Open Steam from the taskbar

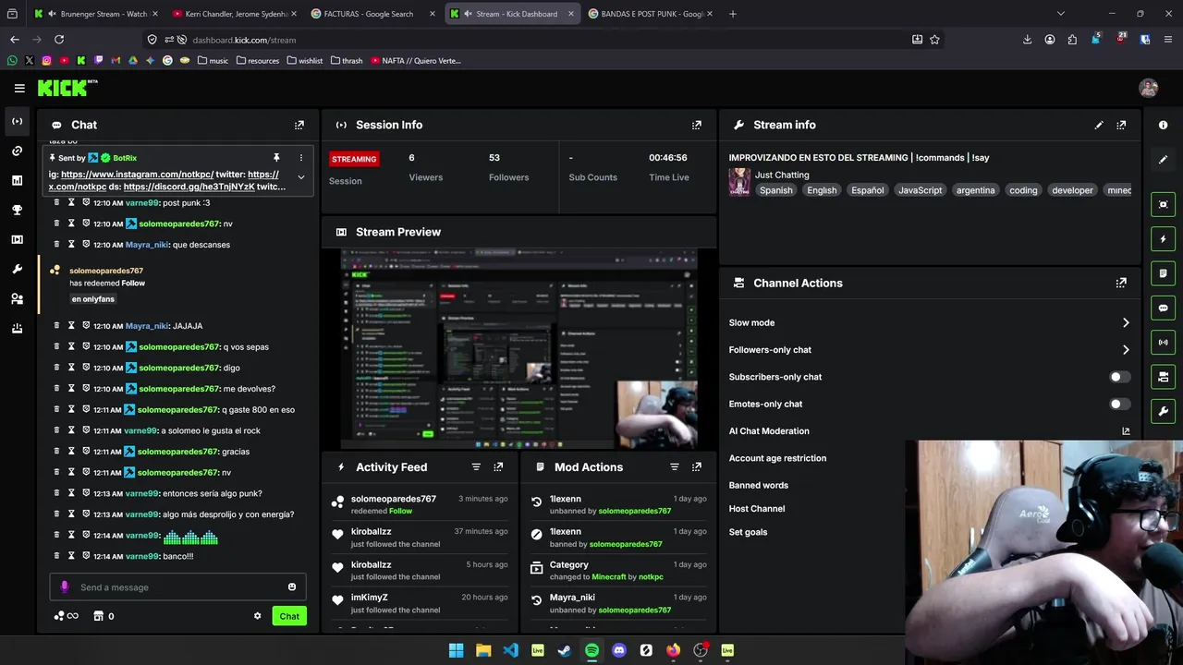click(x=565, y=650)
